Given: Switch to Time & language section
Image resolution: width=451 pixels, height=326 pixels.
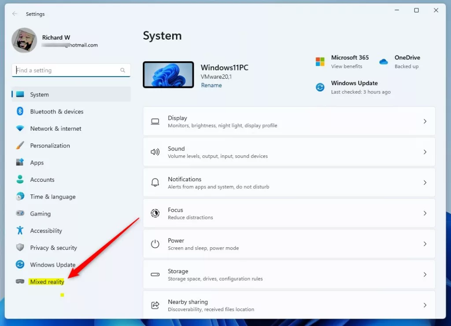Looking at the screenshot, I should (52, 197).
